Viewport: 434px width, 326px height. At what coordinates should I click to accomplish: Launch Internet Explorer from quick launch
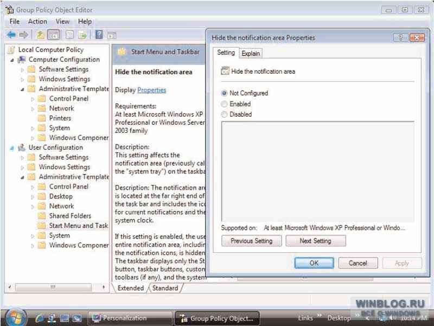click(x=40, y=318)
